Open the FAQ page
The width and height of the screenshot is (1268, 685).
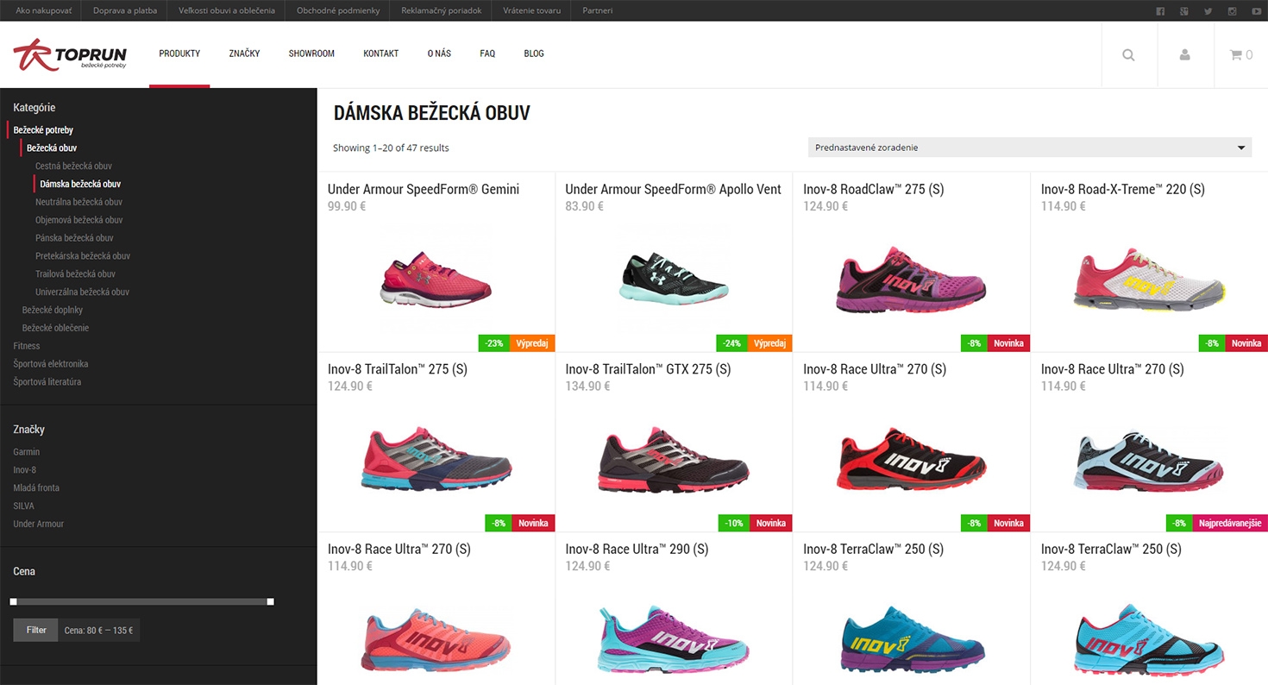coord(487,53)
